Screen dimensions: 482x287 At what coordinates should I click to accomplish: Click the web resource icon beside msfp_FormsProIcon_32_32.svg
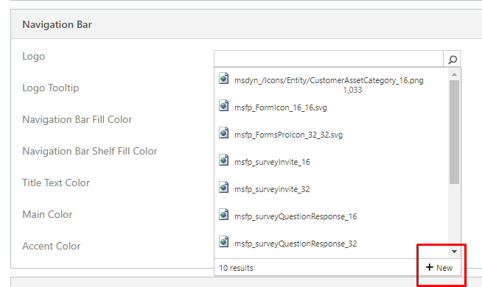tap(224, 133)
